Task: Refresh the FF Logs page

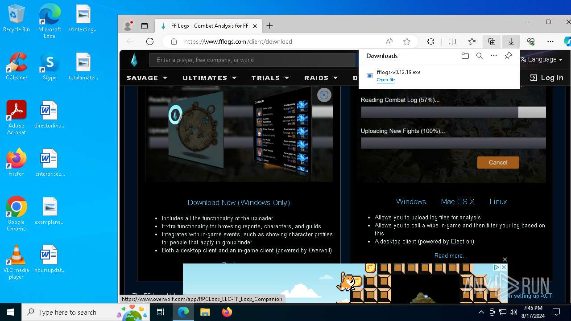Action: pyautogui.click(x=150, y=41)
